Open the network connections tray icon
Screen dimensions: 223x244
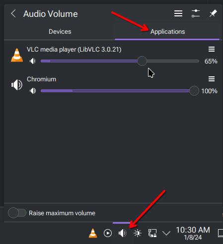pyautogui.click(x=152, y=233)
